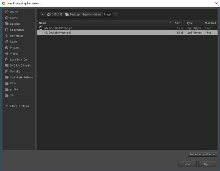Click the back arrow in path bar
The height and width of the screenshot is (171, 220).
click(x=43, y=15)
